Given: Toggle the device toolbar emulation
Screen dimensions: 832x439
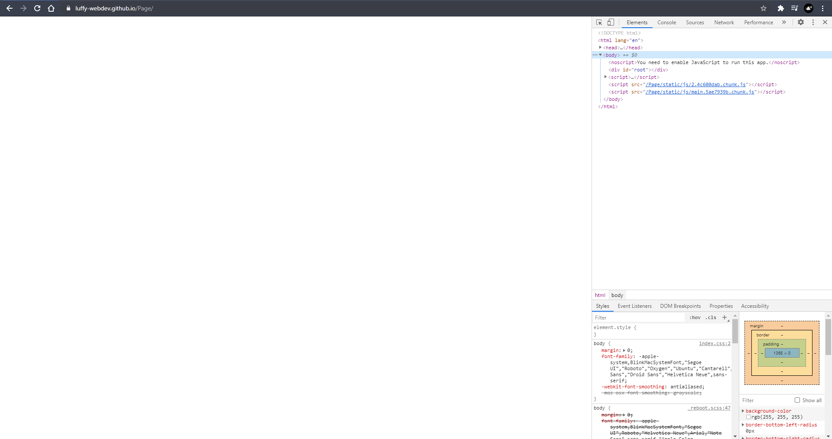Looking at the screenshot, I should pyautogui.click(x=611, y=22).
